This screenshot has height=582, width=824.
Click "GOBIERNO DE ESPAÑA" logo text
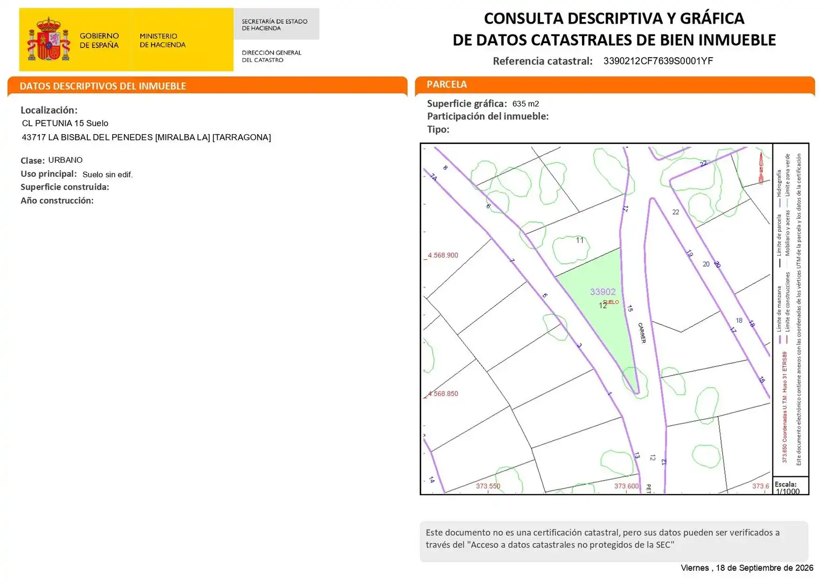point(99,40)
